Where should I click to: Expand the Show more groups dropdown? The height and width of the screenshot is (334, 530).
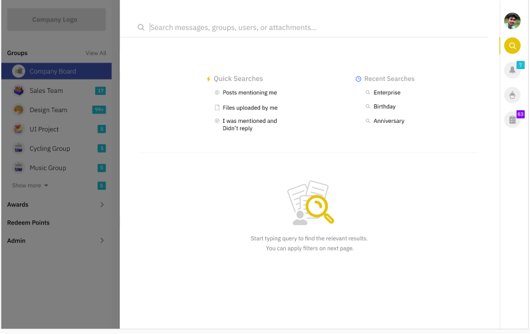[30, 185]
